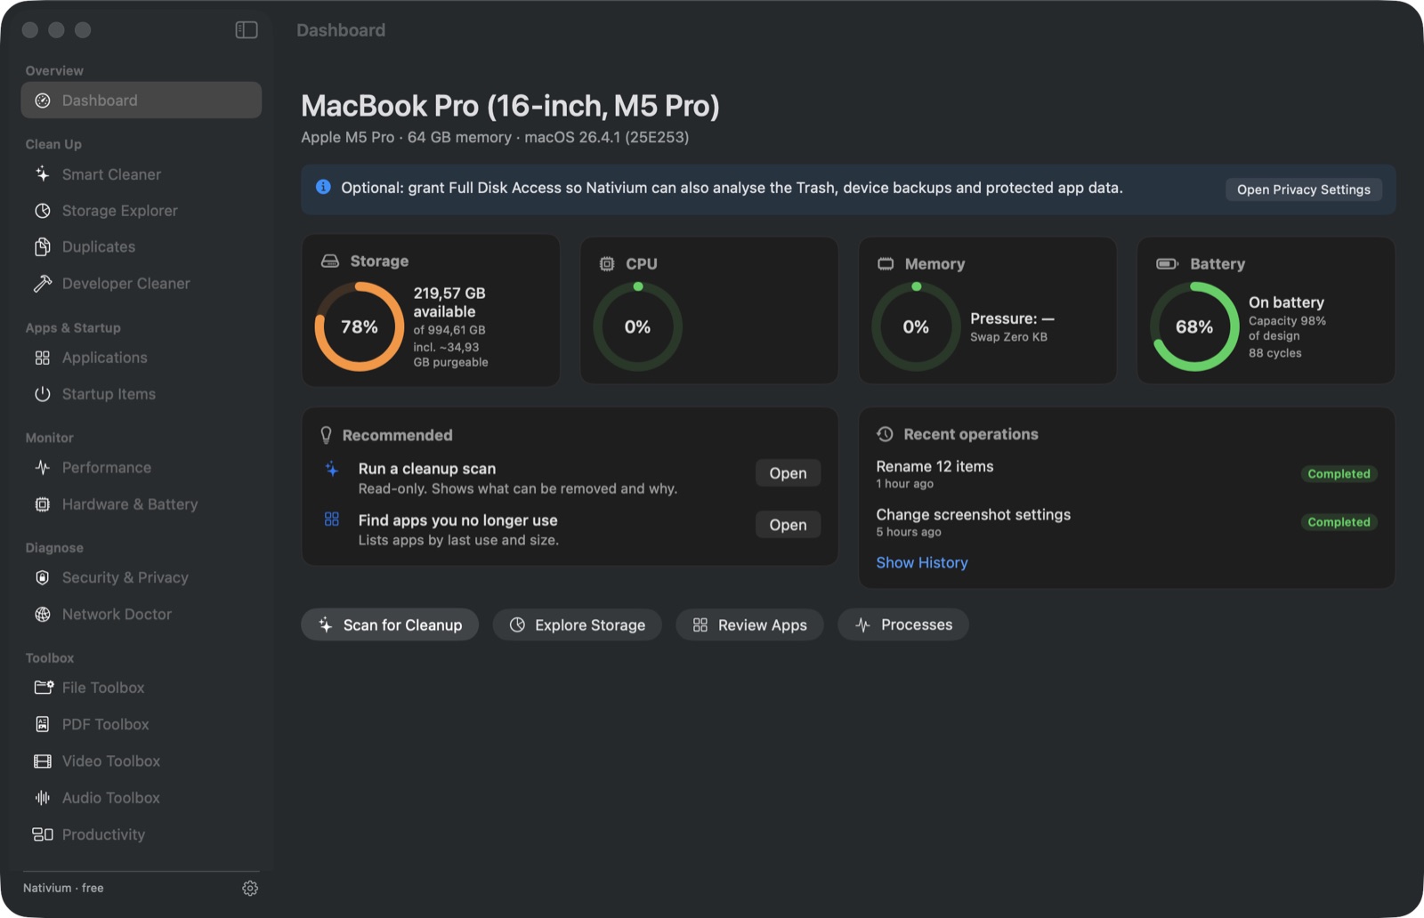Click the Review Apps button

749,624
